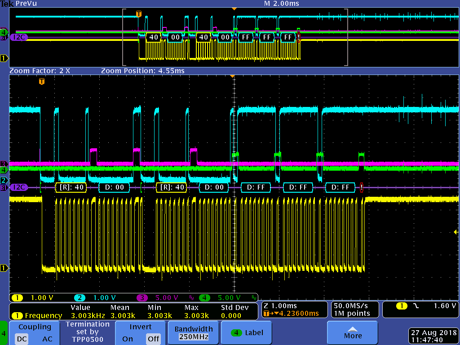Click the green channel 4 scale badge
The width and height of the screenshot is (460, 345).
204,298
